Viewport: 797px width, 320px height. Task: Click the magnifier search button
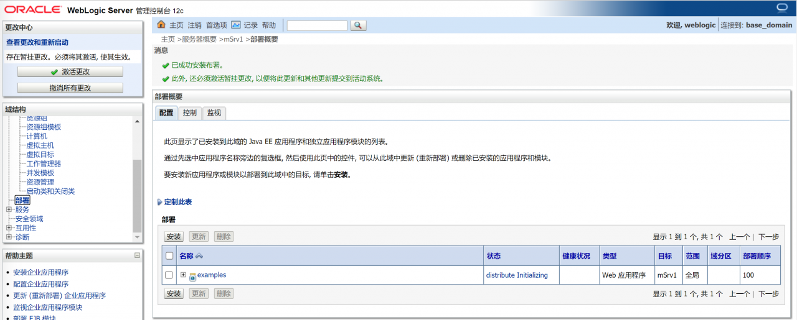click(x=359, y=25)
